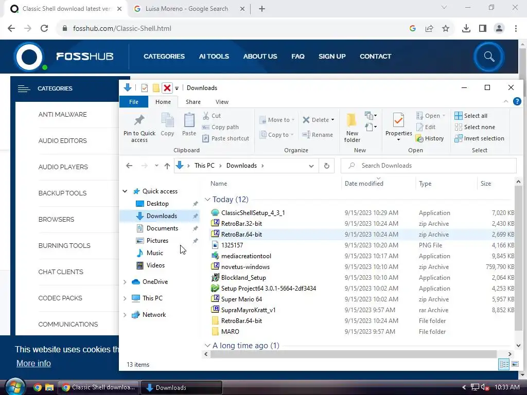
Task: Refresh the Downloads folder view
Action: [x=326, y=166]
